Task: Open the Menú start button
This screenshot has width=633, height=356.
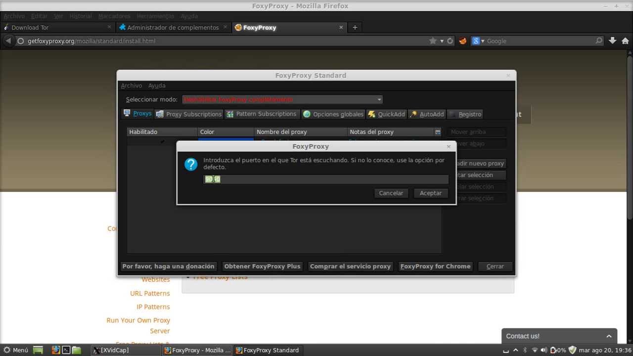Action: pos(15,350)
